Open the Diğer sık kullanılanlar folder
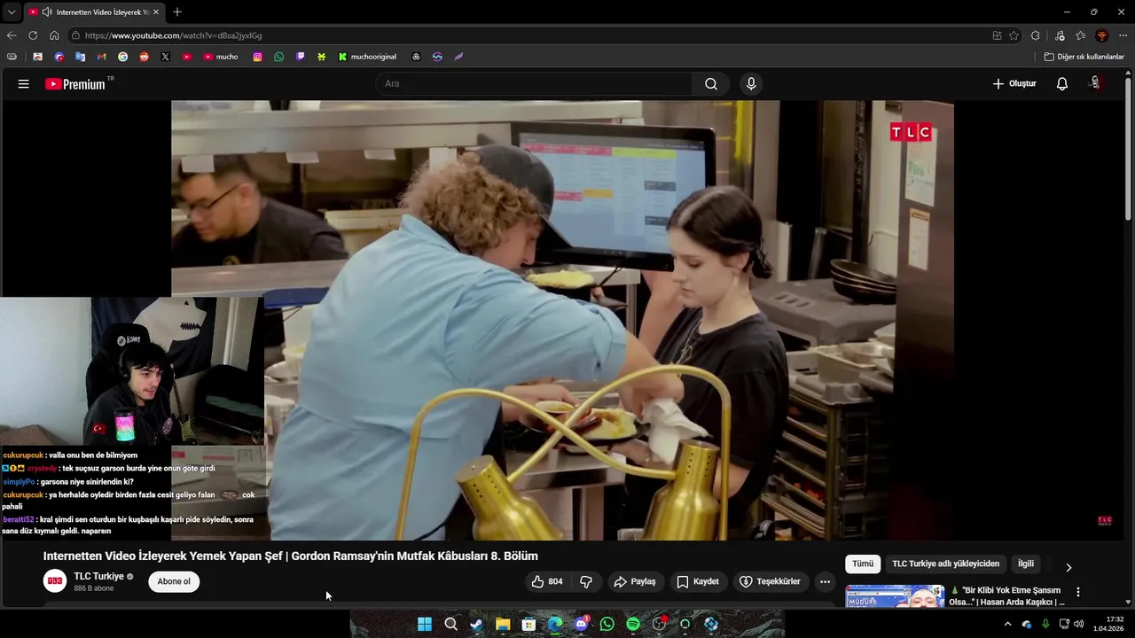 pos(1084,57)
